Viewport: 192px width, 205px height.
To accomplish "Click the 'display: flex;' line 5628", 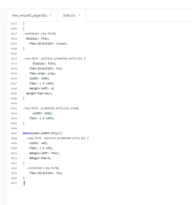I will (x=37, y=38).
